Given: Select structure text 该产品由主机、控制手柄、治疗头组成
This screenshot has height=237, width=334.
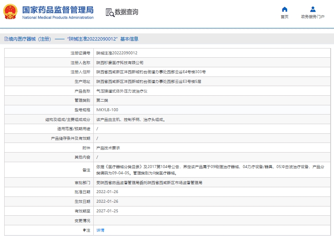Looking at the screenshot, I should 131,120.
